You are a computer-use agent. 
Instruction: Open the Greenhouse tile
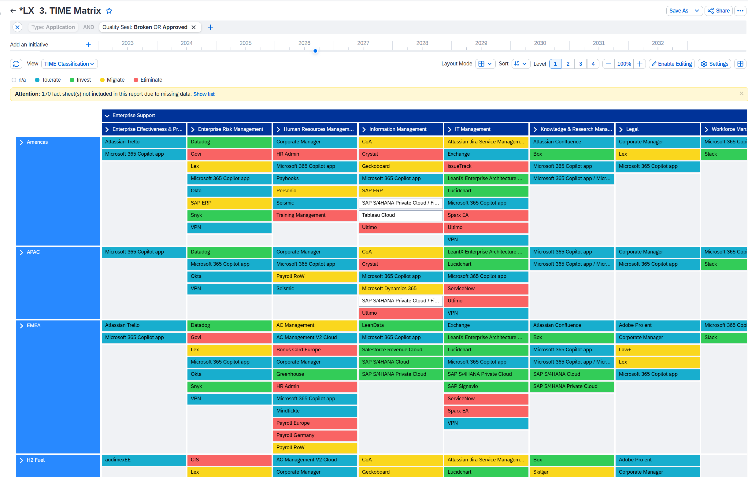(315, 374)
